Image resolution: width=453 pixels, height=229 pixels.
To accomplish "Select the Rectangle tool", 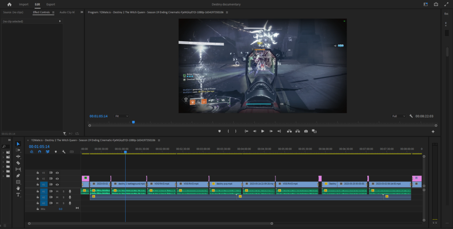I will point(18,182).
